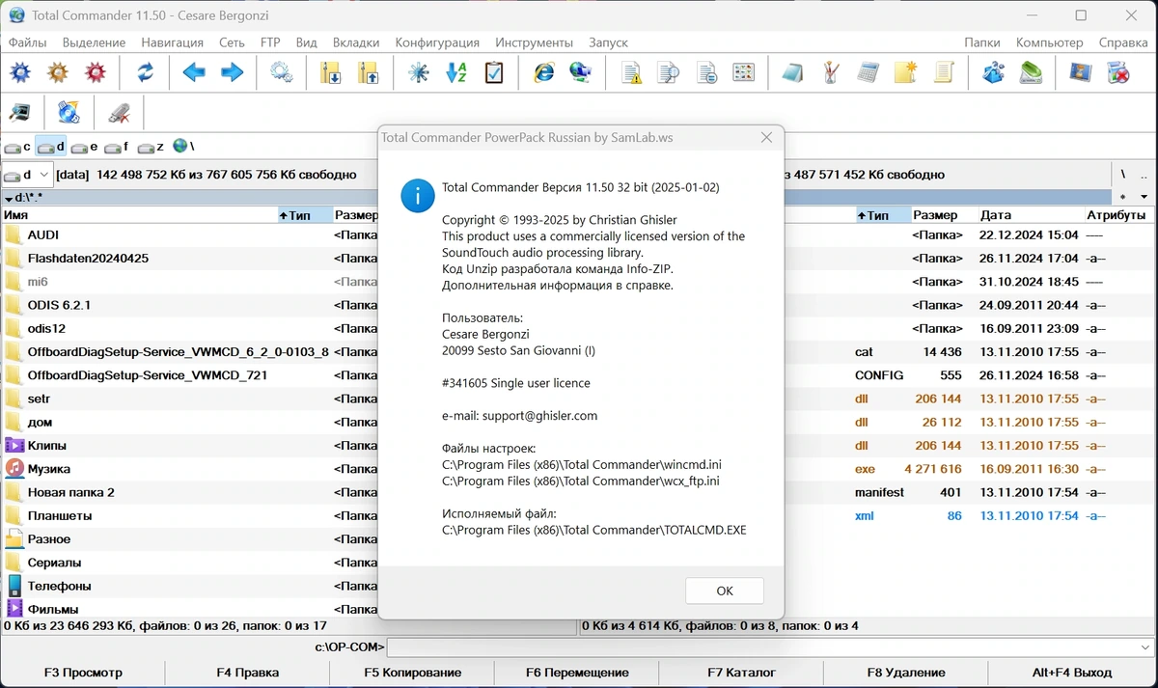Go to root with right panel backslash button
The height and width of the screenshot is (688, 1158).
click(1123, 175)
